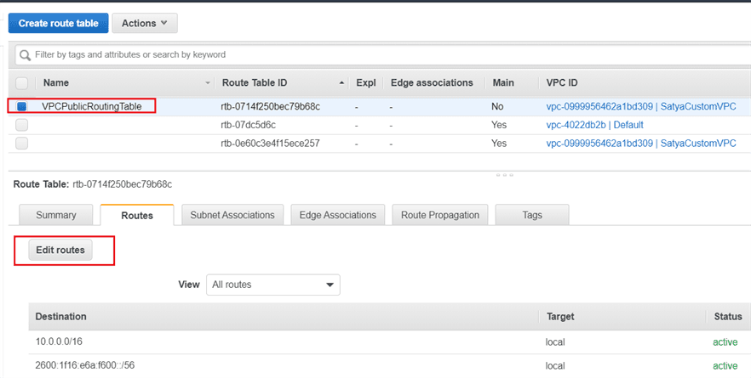
Task: Open the Edge Associations tab
Action: pyautogui.click(x=338, y=216)
